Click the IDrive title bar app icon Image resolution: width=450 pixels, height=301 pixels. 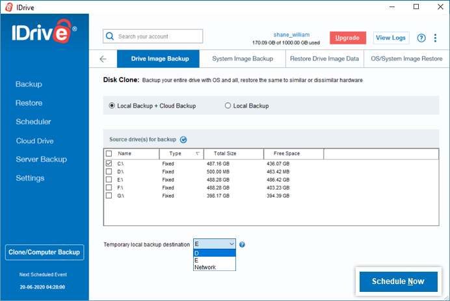(9, 7)
